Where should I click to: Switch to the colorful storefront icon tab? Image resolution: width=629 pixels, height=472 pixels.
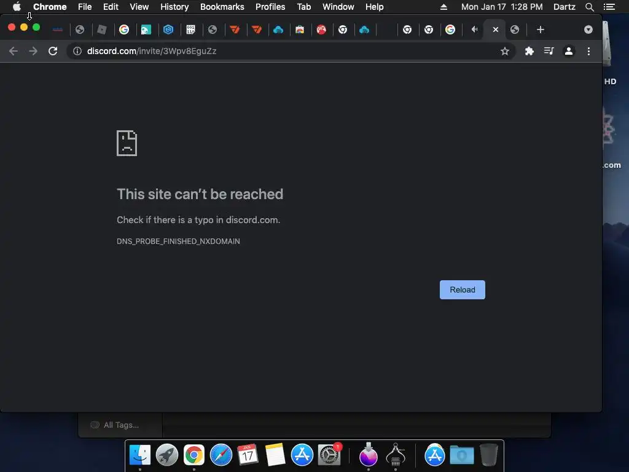tap(300, 29)
